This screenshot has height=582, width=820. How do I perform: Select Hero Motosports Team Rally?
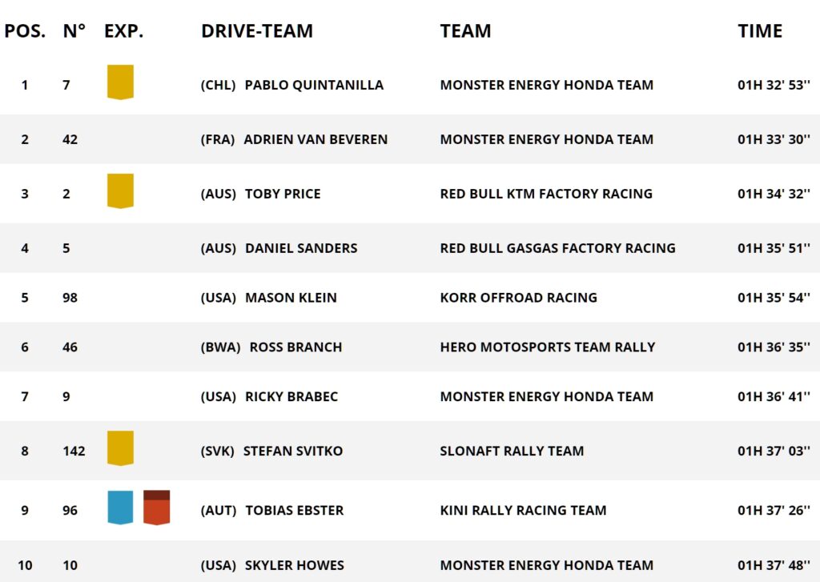[x=548, y=347]
